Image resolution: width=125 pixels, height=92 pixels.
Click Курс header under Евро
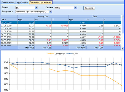coord(77,19)
